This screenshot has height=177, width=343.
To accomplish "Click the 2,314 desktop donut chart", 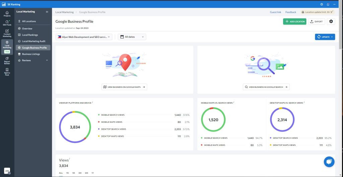I will [x=282, y=120].
